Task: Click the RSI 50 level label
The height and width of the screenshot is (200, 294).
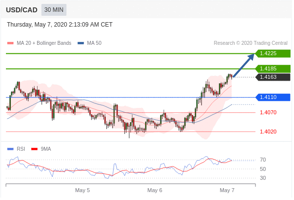Action: (x=263, y=169)
